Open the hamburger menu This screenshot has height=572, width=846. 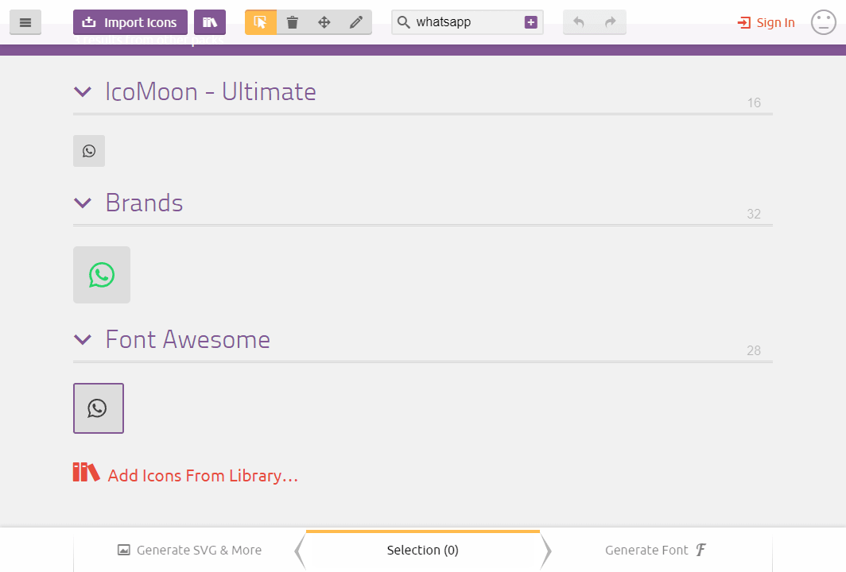click(25, 21)
